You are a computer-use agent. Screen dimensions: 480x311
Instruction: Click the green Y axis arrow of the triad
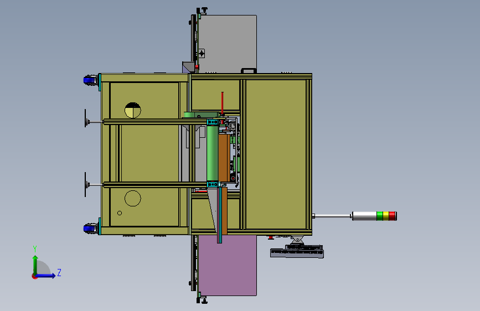tap(35, 265)
